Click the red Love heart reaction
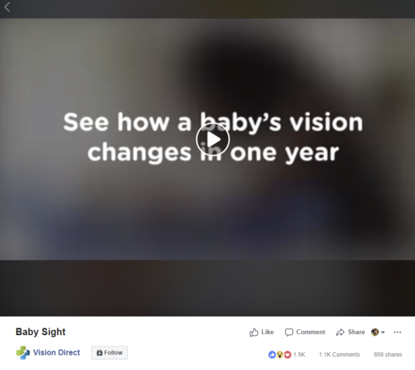The width and height of the screenshot is (415, 370). [287, 355]
